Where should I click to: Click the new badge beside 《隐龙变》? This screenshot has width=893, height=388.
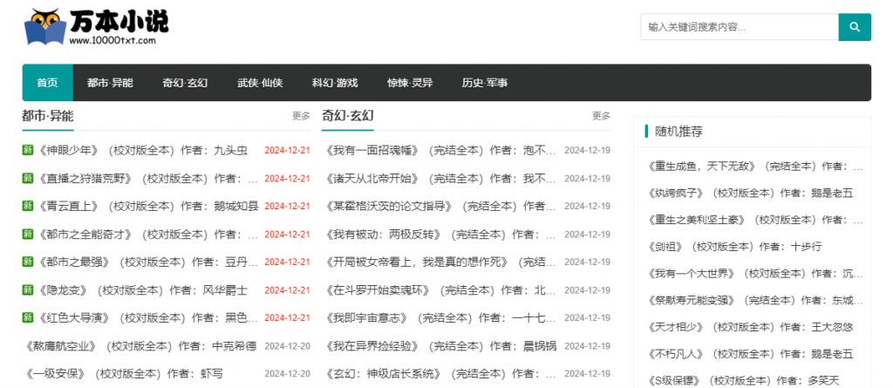tap(27, 290)
